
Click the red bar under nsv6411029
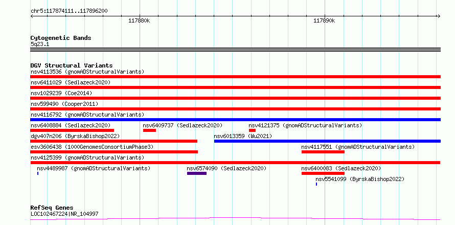tap(236, 87)
